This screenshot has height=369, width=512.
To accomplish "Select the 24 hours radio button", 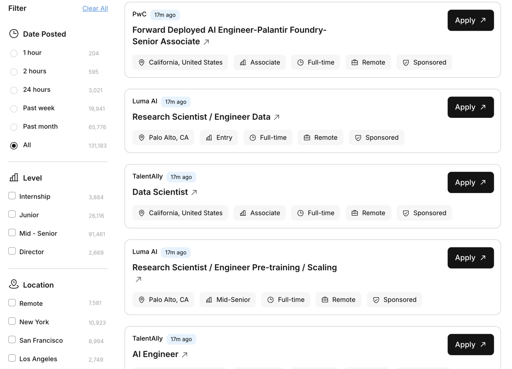I will pyautogui.click(x=14, y=90).
